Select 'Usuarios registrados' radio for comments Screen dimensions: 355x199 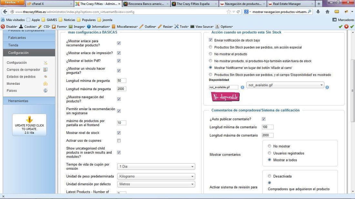269,153
